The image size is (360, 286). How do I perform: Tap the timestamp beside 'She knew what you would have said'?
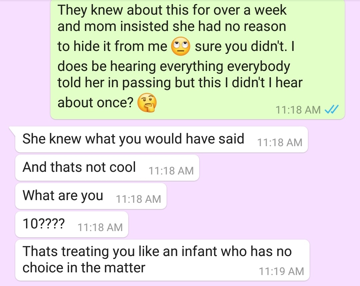pyautogui.click(x=280, y=143)
